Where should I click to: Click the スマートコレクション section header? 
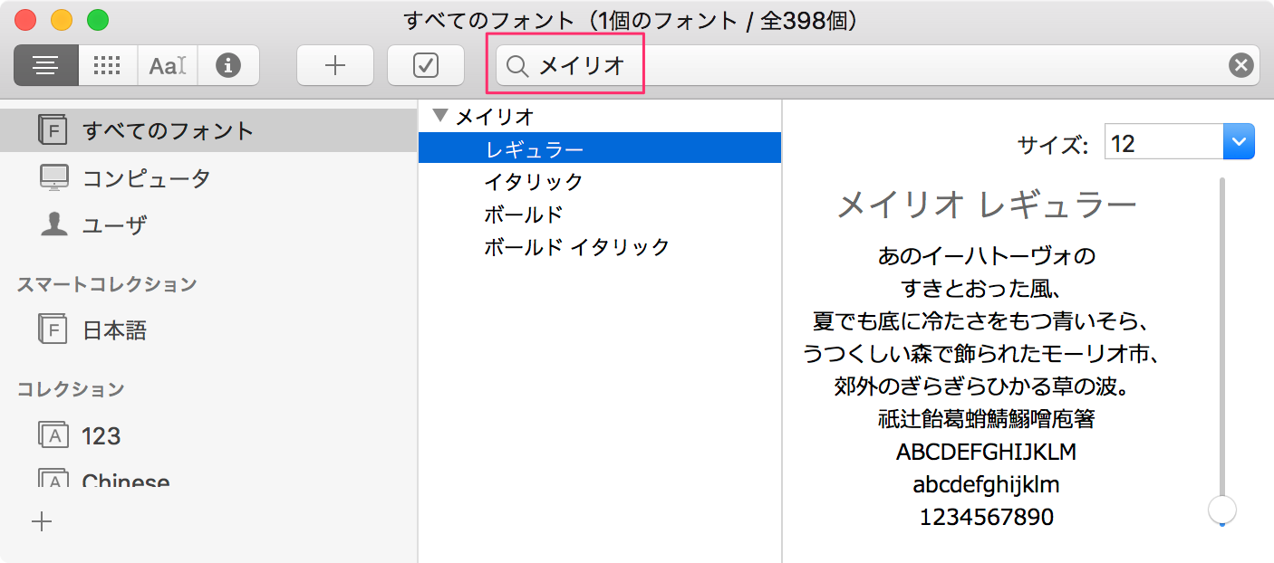(107, 284)
